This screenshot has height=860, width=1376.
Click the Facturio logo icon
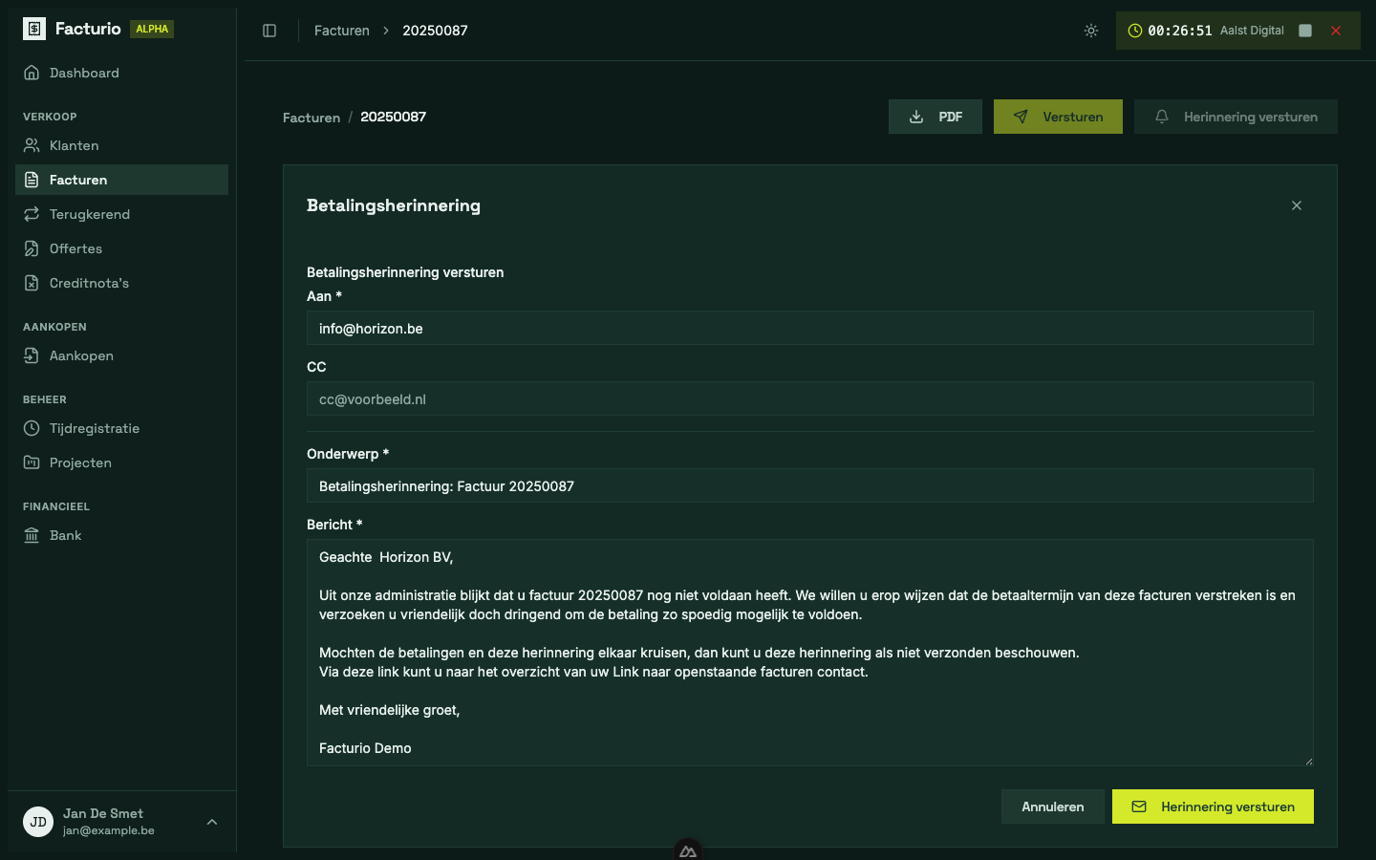(x=34, y=29)
